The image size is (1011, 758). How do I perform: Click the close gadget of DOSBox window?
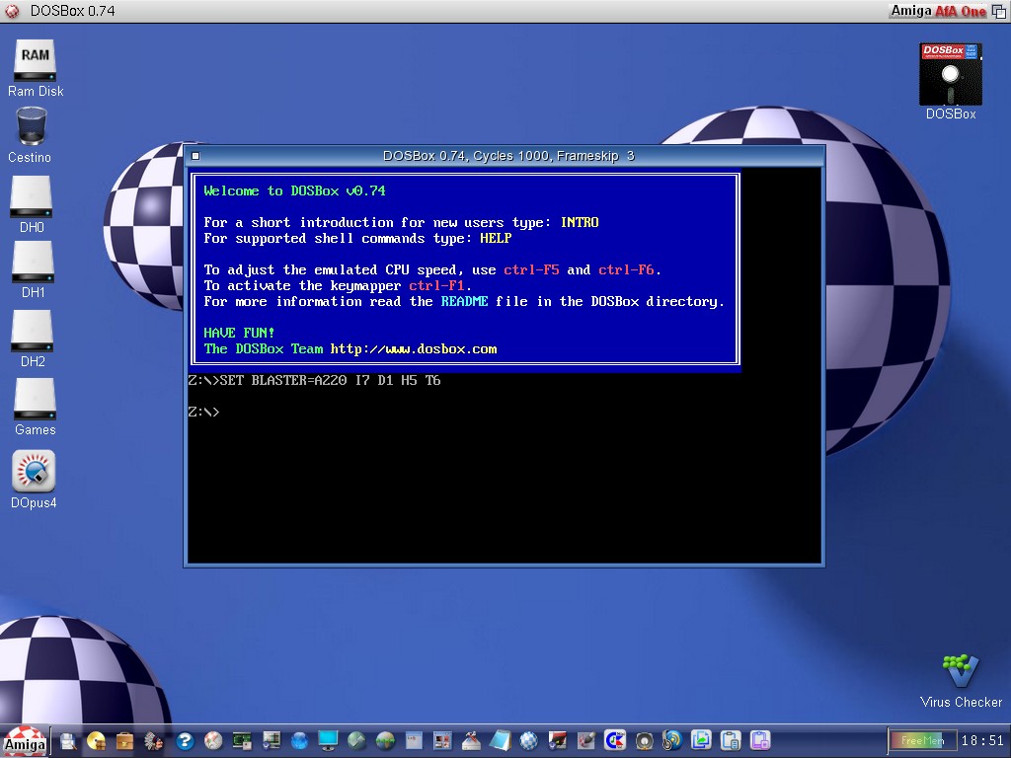[195, 156]
